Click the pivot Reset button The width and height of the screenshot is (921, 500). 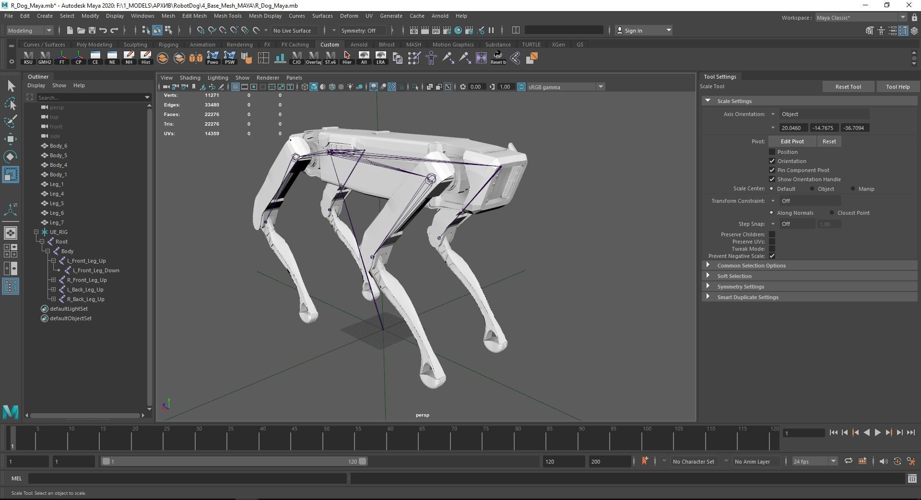829,141
